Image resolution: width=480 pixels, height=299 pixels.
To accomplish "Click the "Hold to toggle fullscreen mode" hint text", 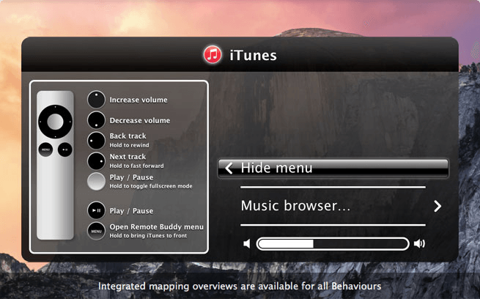I will (151, 186).
